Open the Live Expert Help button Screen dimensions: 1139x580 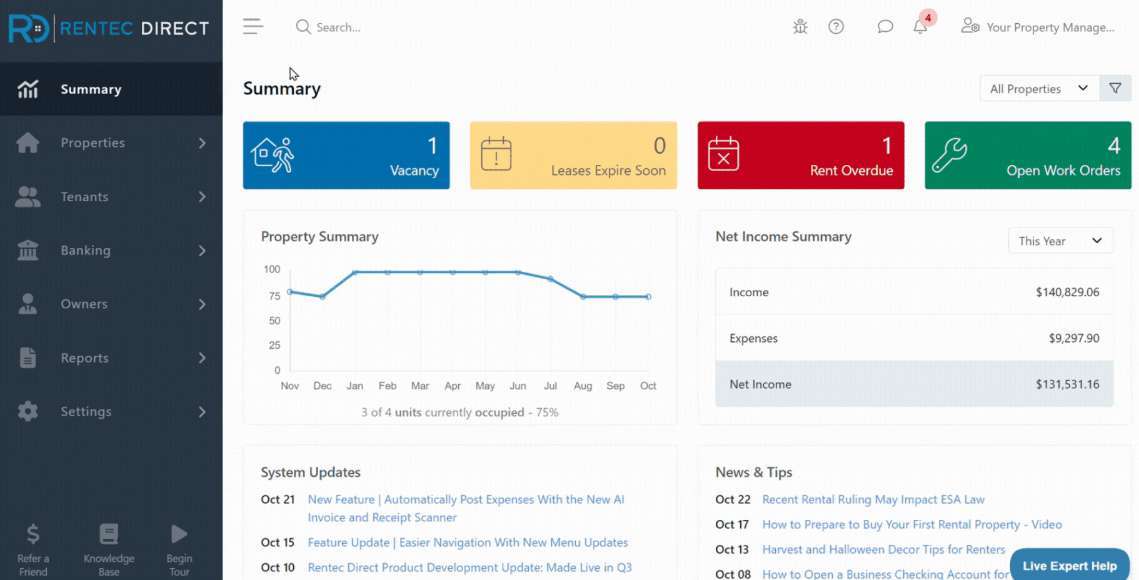click(x=1070, y=565)
